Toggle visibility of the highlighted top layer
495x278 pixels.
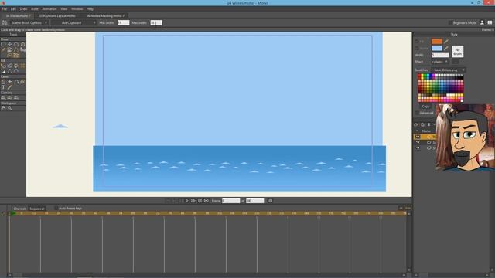418,137
